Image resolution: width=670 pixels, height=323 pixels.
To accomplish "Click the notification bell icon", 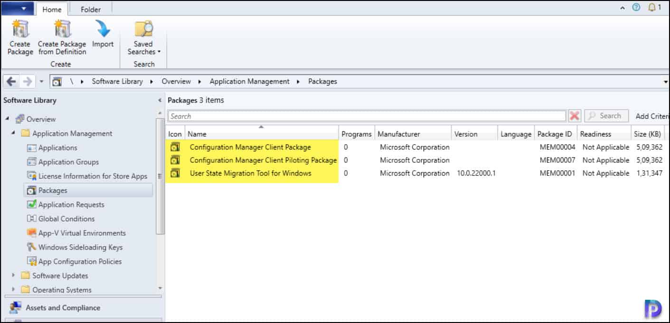I will pyautogui.click(x=652, y=7).
